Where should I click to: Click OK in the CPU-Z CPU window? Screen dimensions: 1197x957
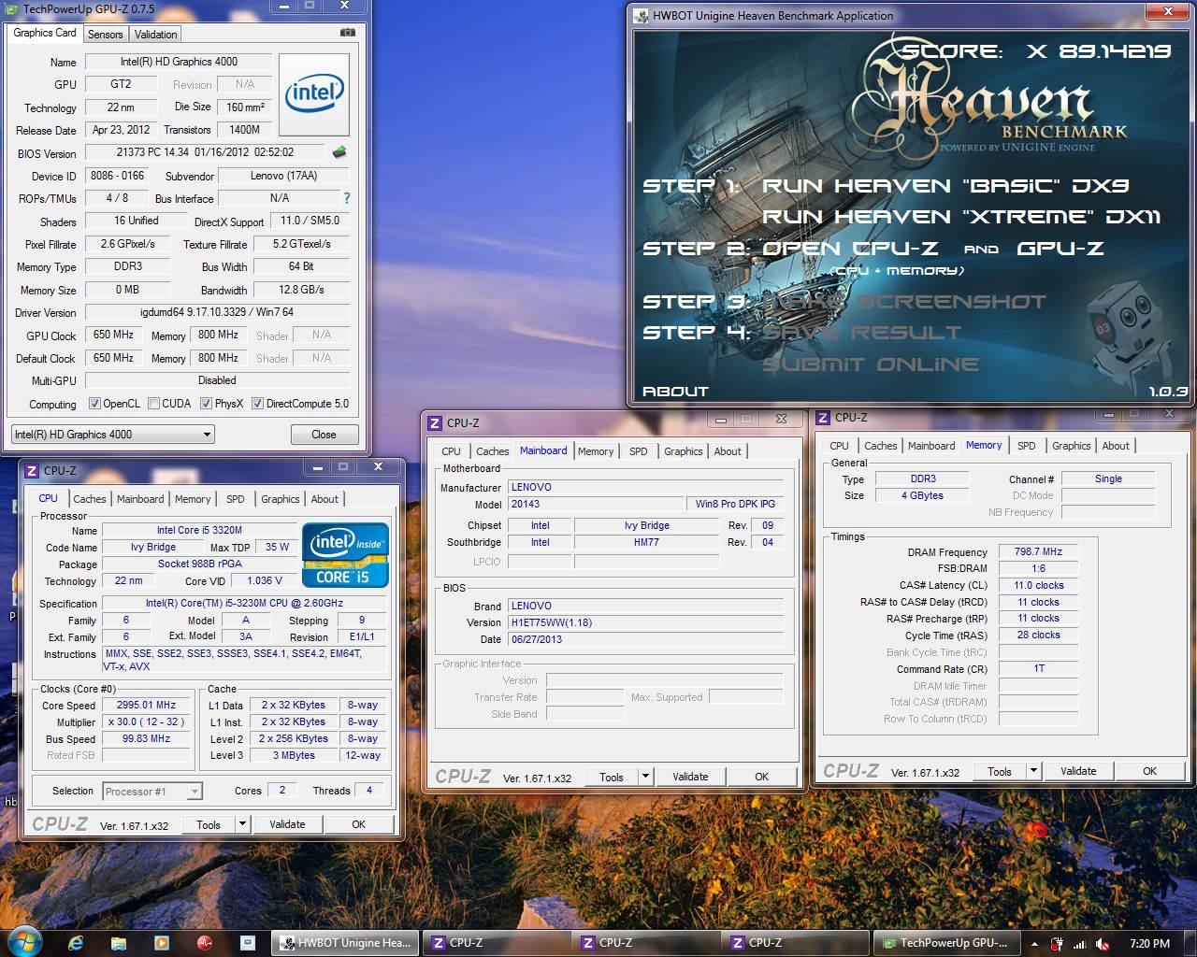click(x=358, y=824)
